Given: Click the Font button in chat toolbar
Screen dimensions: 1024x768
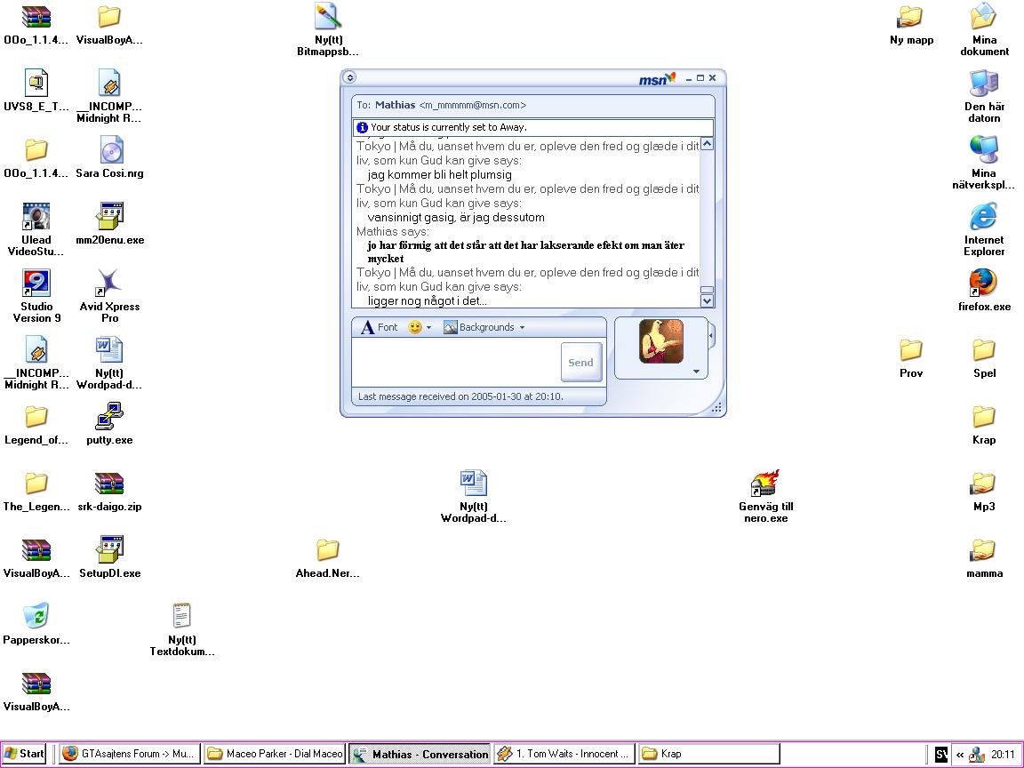Looking at the screenshot, I should (x=380, y=327).
